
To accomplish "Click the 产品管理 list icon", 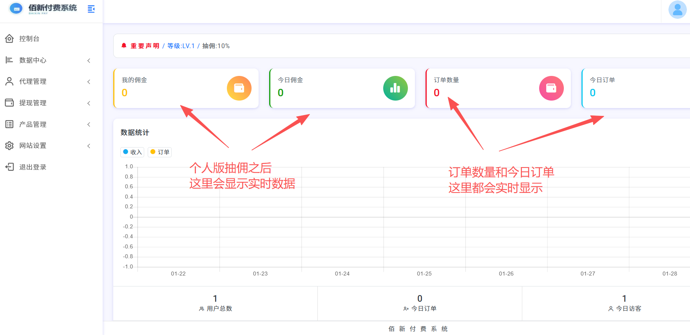I will coord(9,124).
